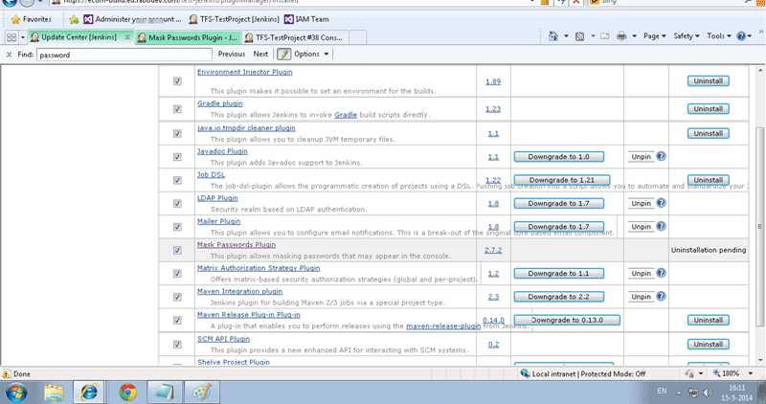Expand the Print dropdown arrow
Viewport: 766px width, 404px height.
[x=634, y=36]
